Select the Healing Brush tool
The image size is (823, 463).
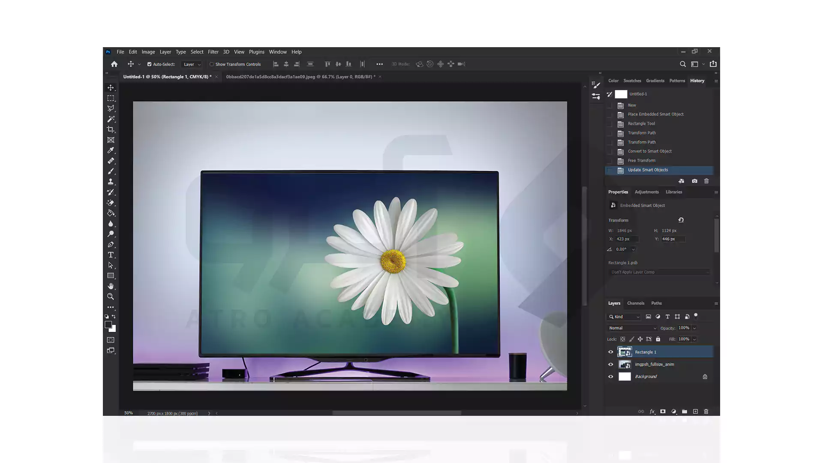point(111,161)
